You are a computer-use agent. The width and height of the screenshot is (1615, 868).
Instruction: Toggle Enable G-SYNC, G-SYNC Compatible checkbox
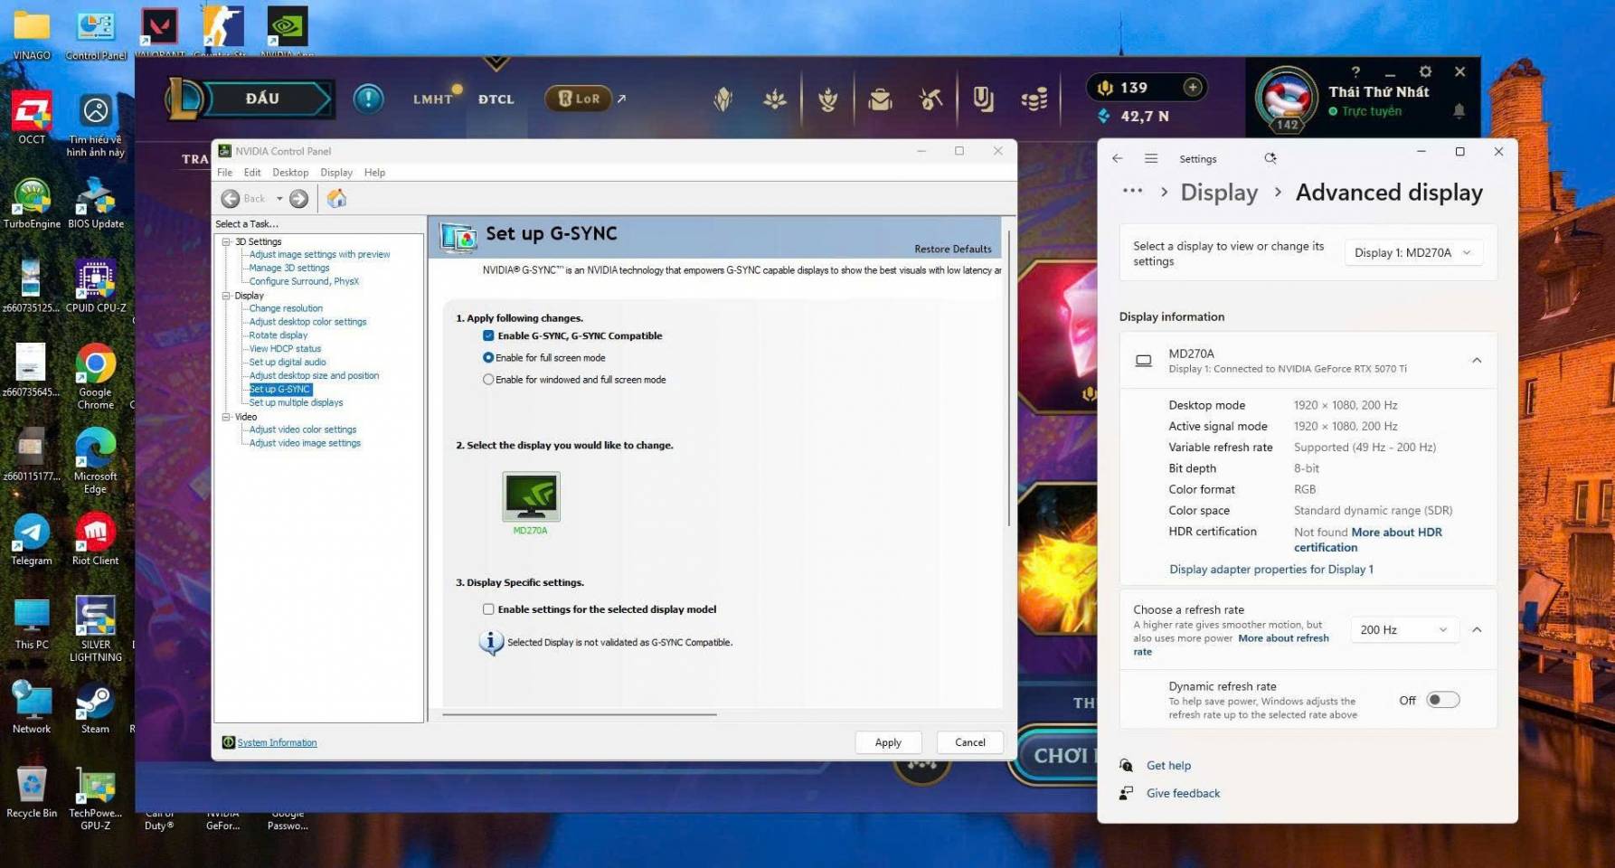[x=488, y=335]
